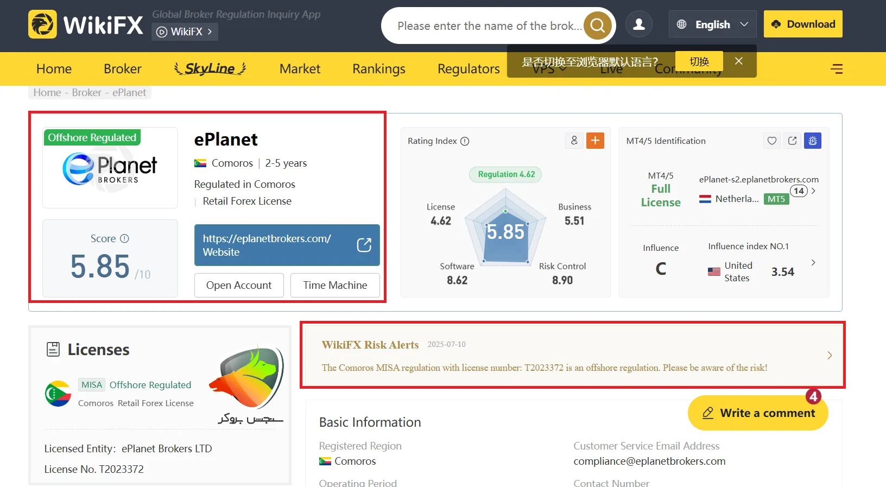Click the Broker breadcrumb link
Viewport: 886px width, 487px height.
point(87,92)
